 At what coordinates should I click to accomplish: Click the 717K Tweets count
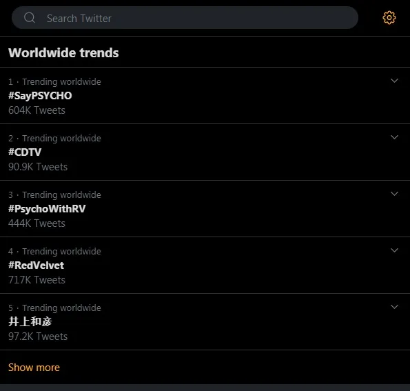[x=37, y=280]
